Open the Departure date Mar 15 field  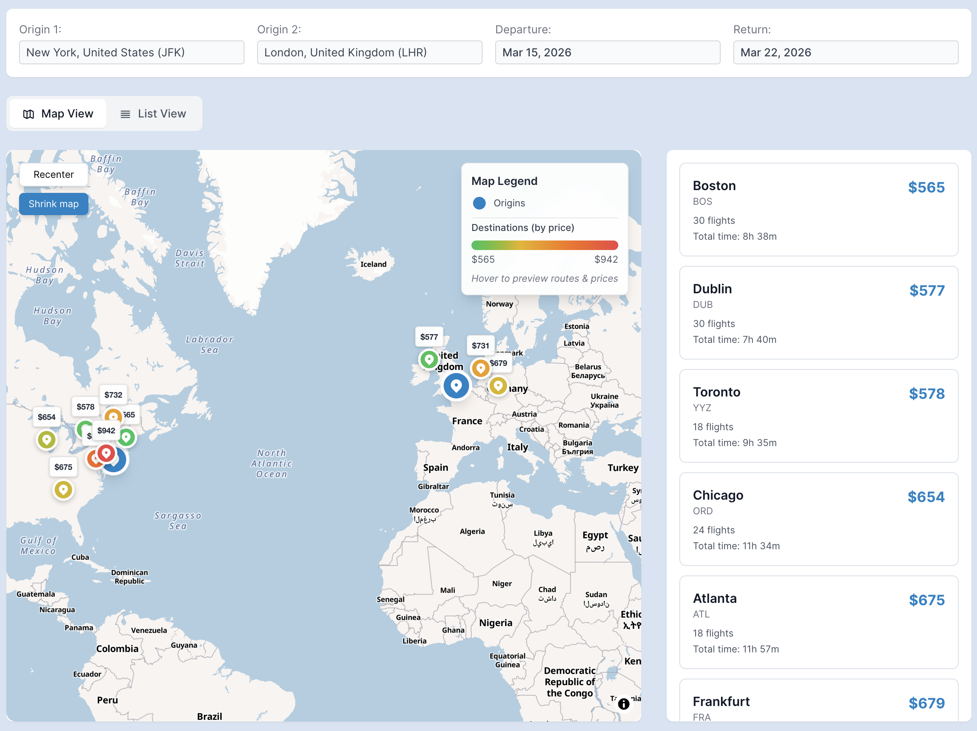(608, 52)
